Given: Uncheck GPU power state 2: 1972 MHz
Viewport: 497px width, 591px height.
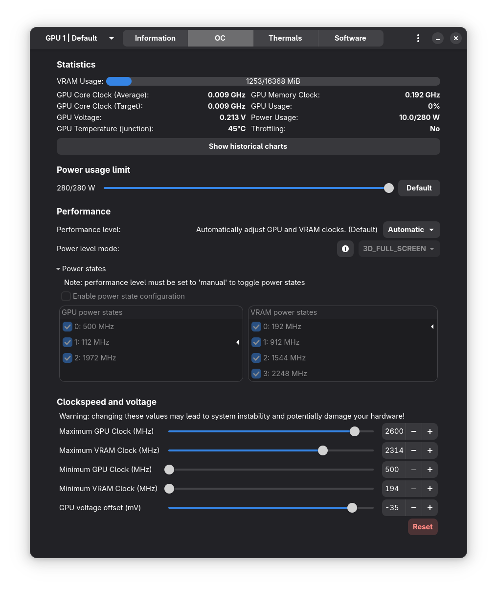Looking at the screenshot, I should [68, 358].
